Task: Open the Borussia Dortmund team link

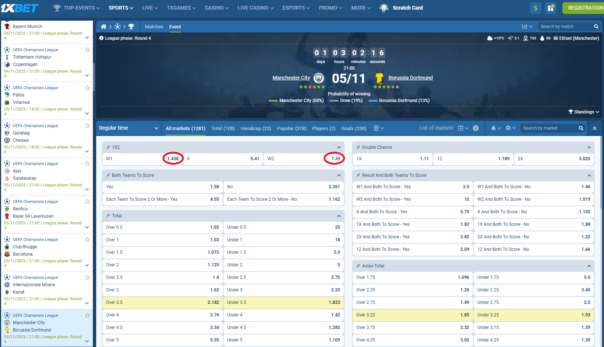Action: [411, 78]
